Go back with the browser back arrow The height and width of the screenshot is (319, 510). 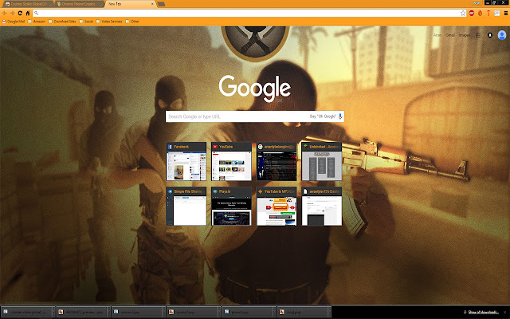pos(5,13)
